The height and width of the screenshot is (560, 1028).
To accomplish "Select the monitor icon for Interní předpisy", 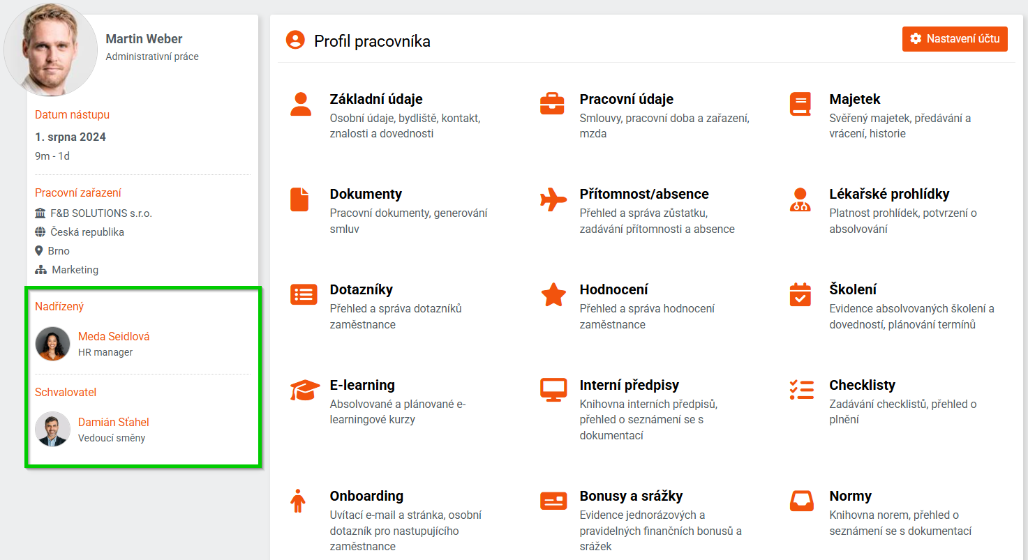I will (553, 390).
